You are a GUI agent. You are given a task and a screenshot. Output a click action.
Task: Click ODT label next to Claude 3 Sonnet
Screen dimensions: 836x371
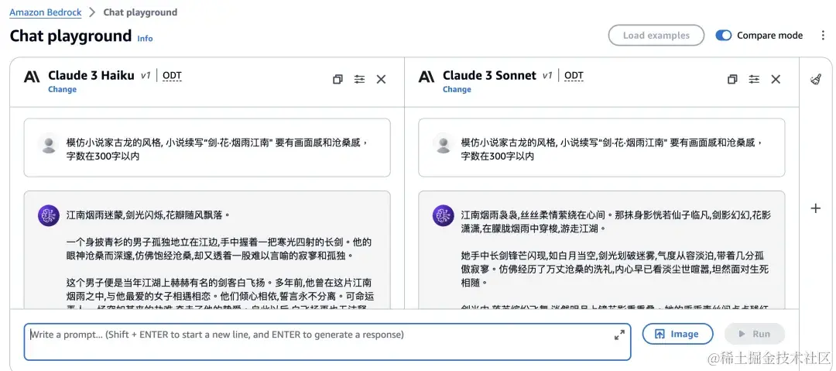(574, 76)
